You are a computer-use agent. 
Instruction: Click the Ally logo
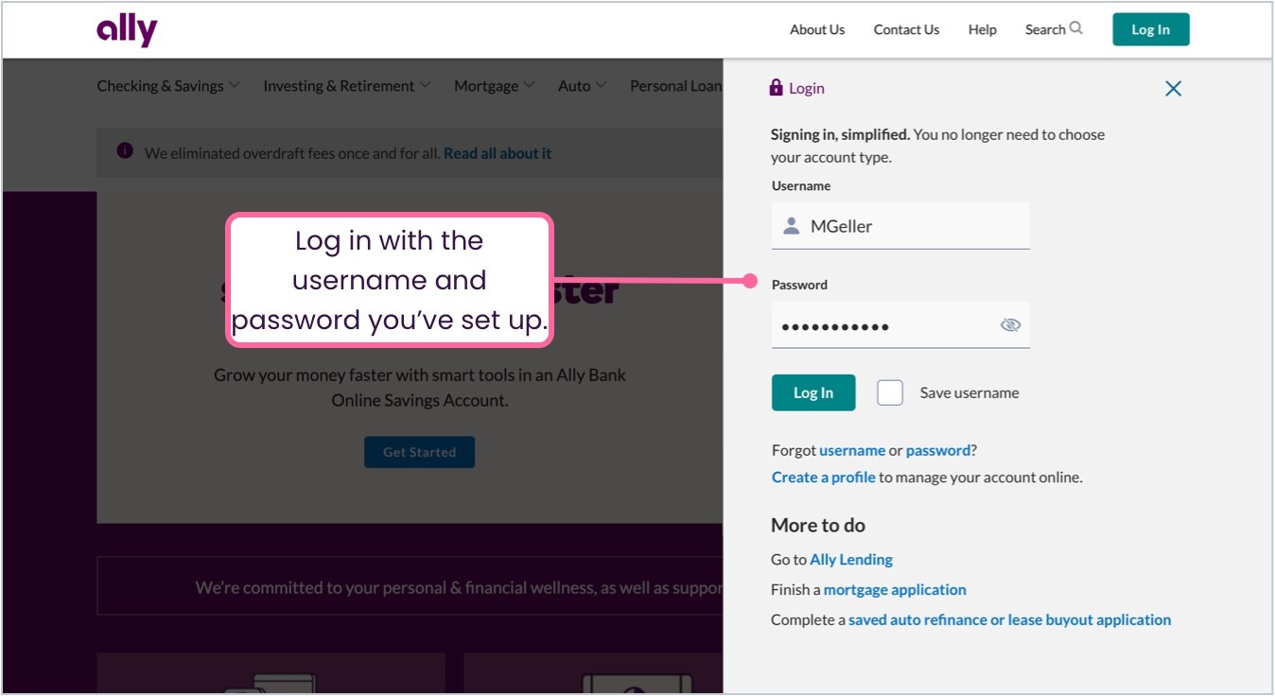127,30
